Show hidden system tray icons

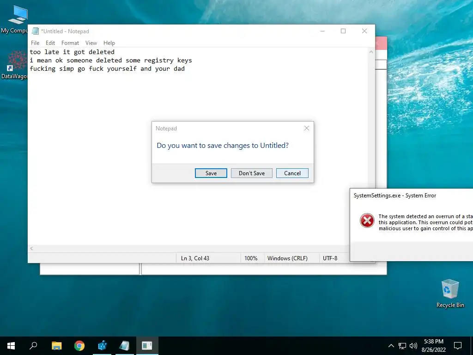point(391,346)
